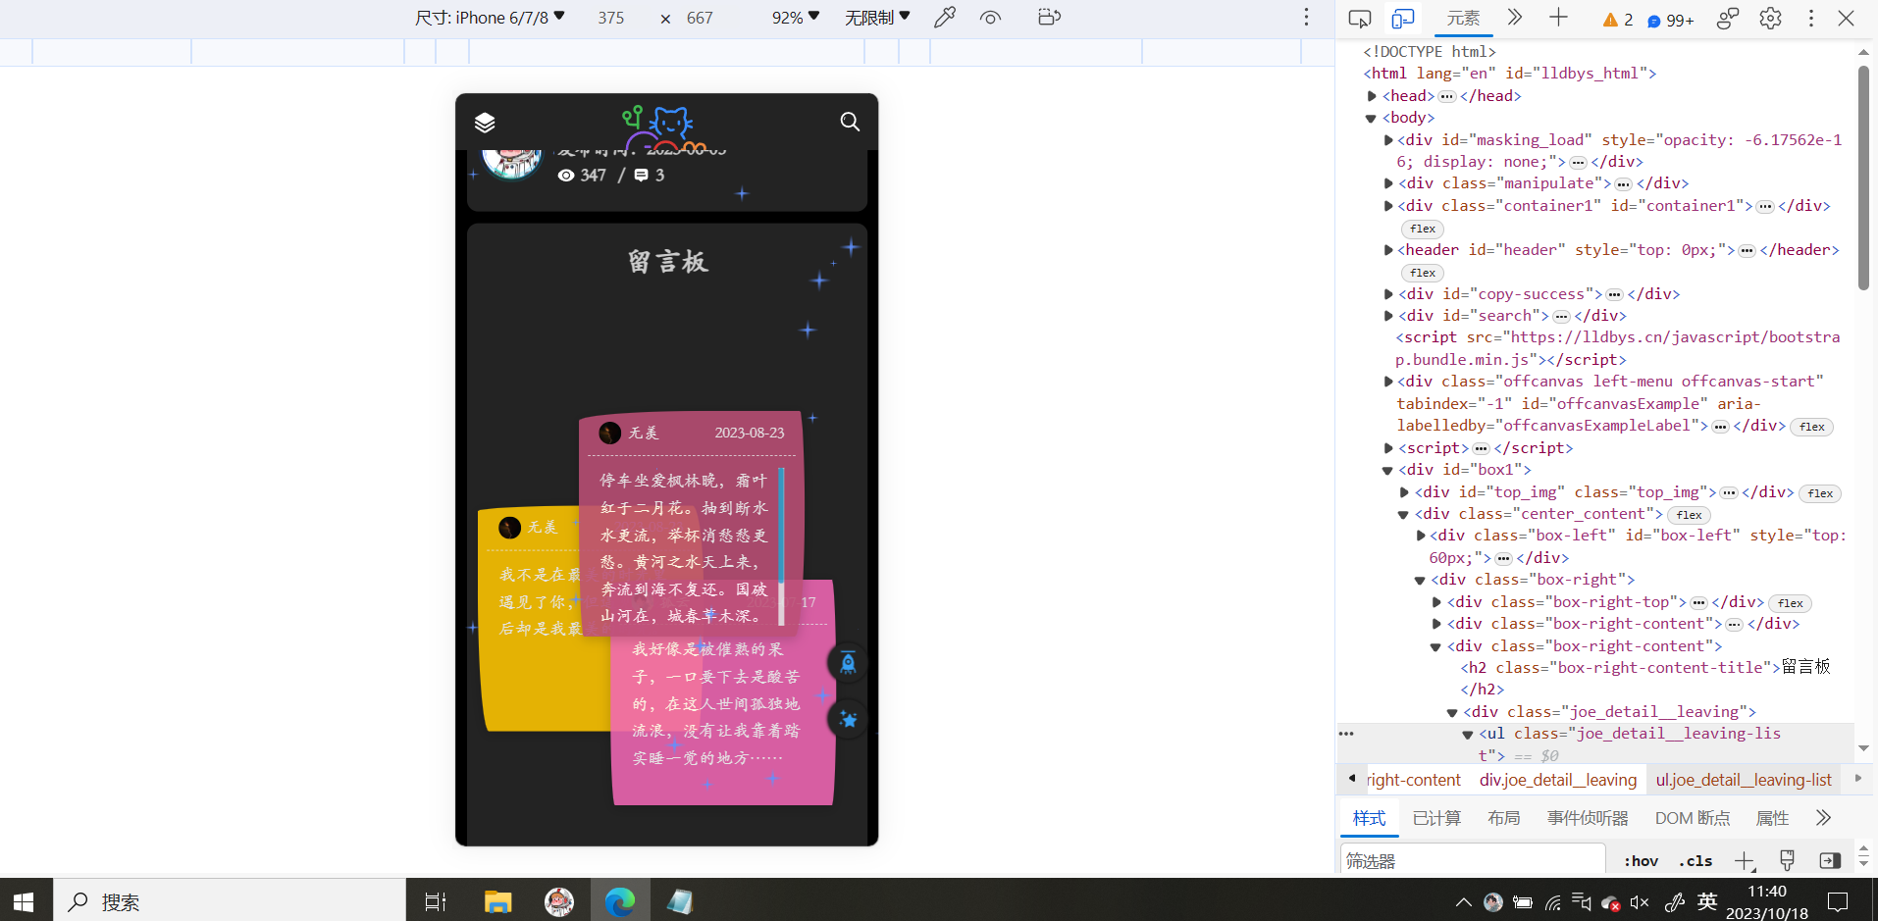
Task: Click the eyedropper icon in device toolbar
Action: pyautogui.click(x=945, y=18)
